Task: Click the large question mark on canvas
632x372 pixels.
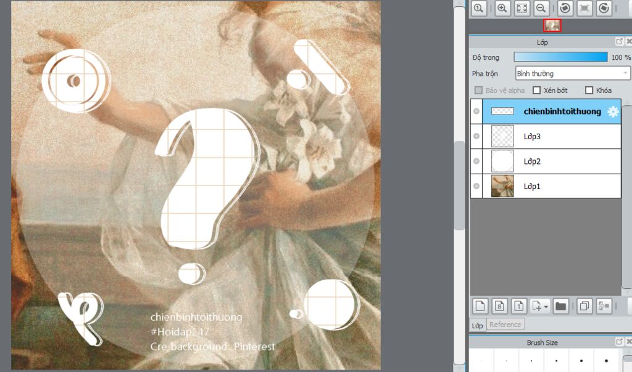Action: 206,196
